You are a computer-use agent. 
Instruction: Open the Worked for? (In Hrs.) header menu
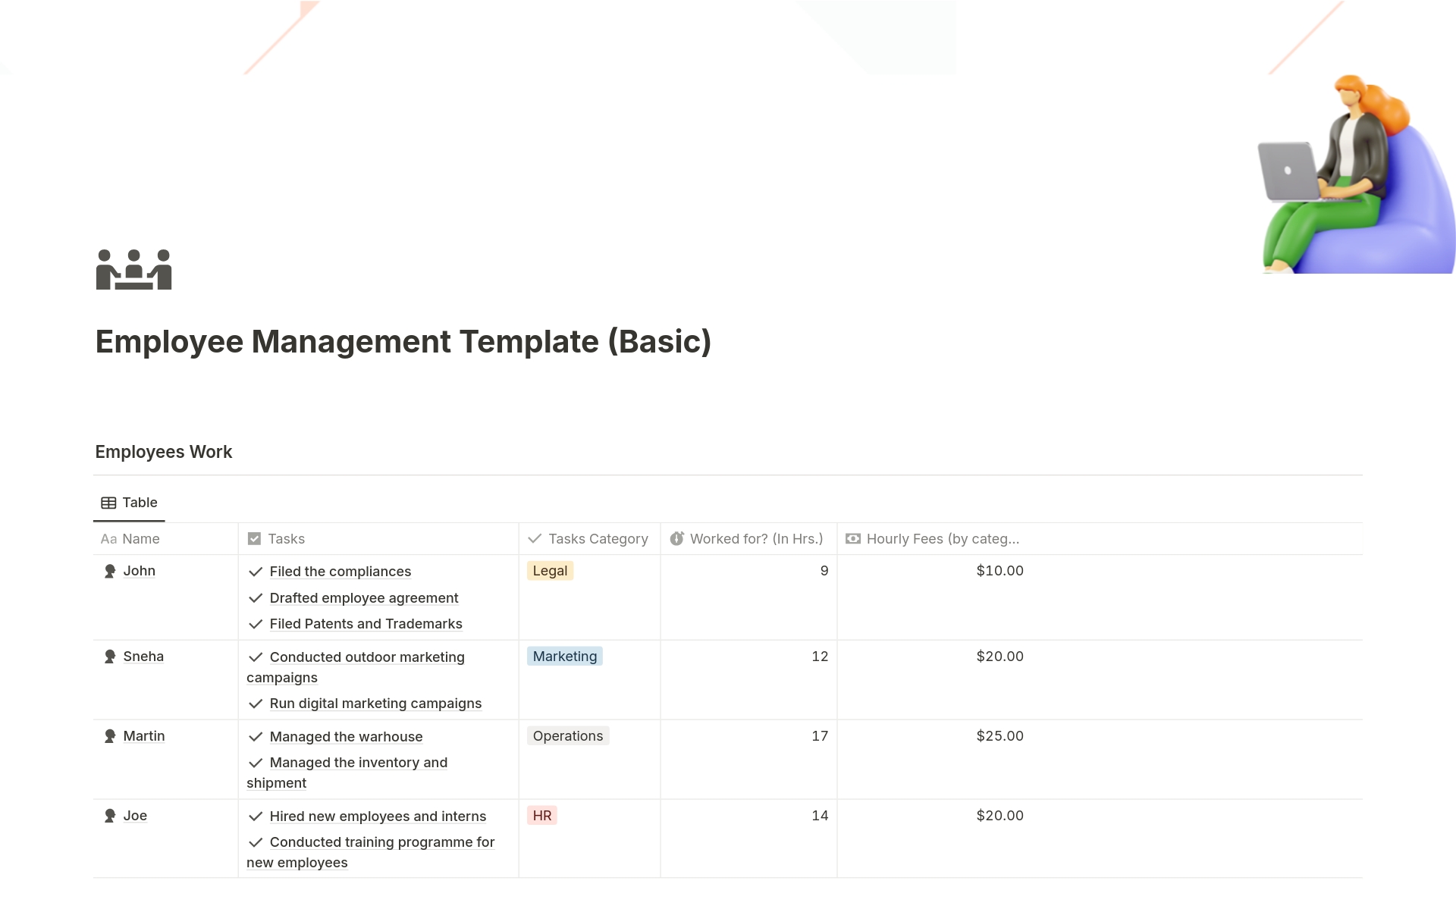click(756, 538)
